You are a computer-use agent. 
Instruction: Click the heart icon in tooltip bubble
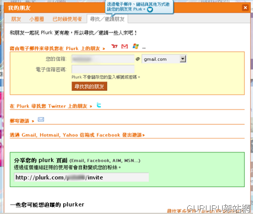(150, 10)
